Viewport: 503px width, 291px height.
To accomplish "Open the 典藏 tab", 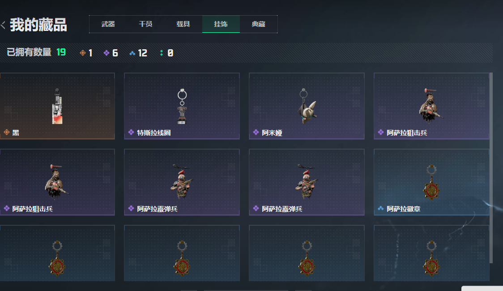I will click(x=259, y=24).
